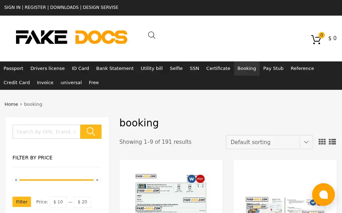Select the Booking menu item
Viewport: 342px width, 213px height.
247,68
